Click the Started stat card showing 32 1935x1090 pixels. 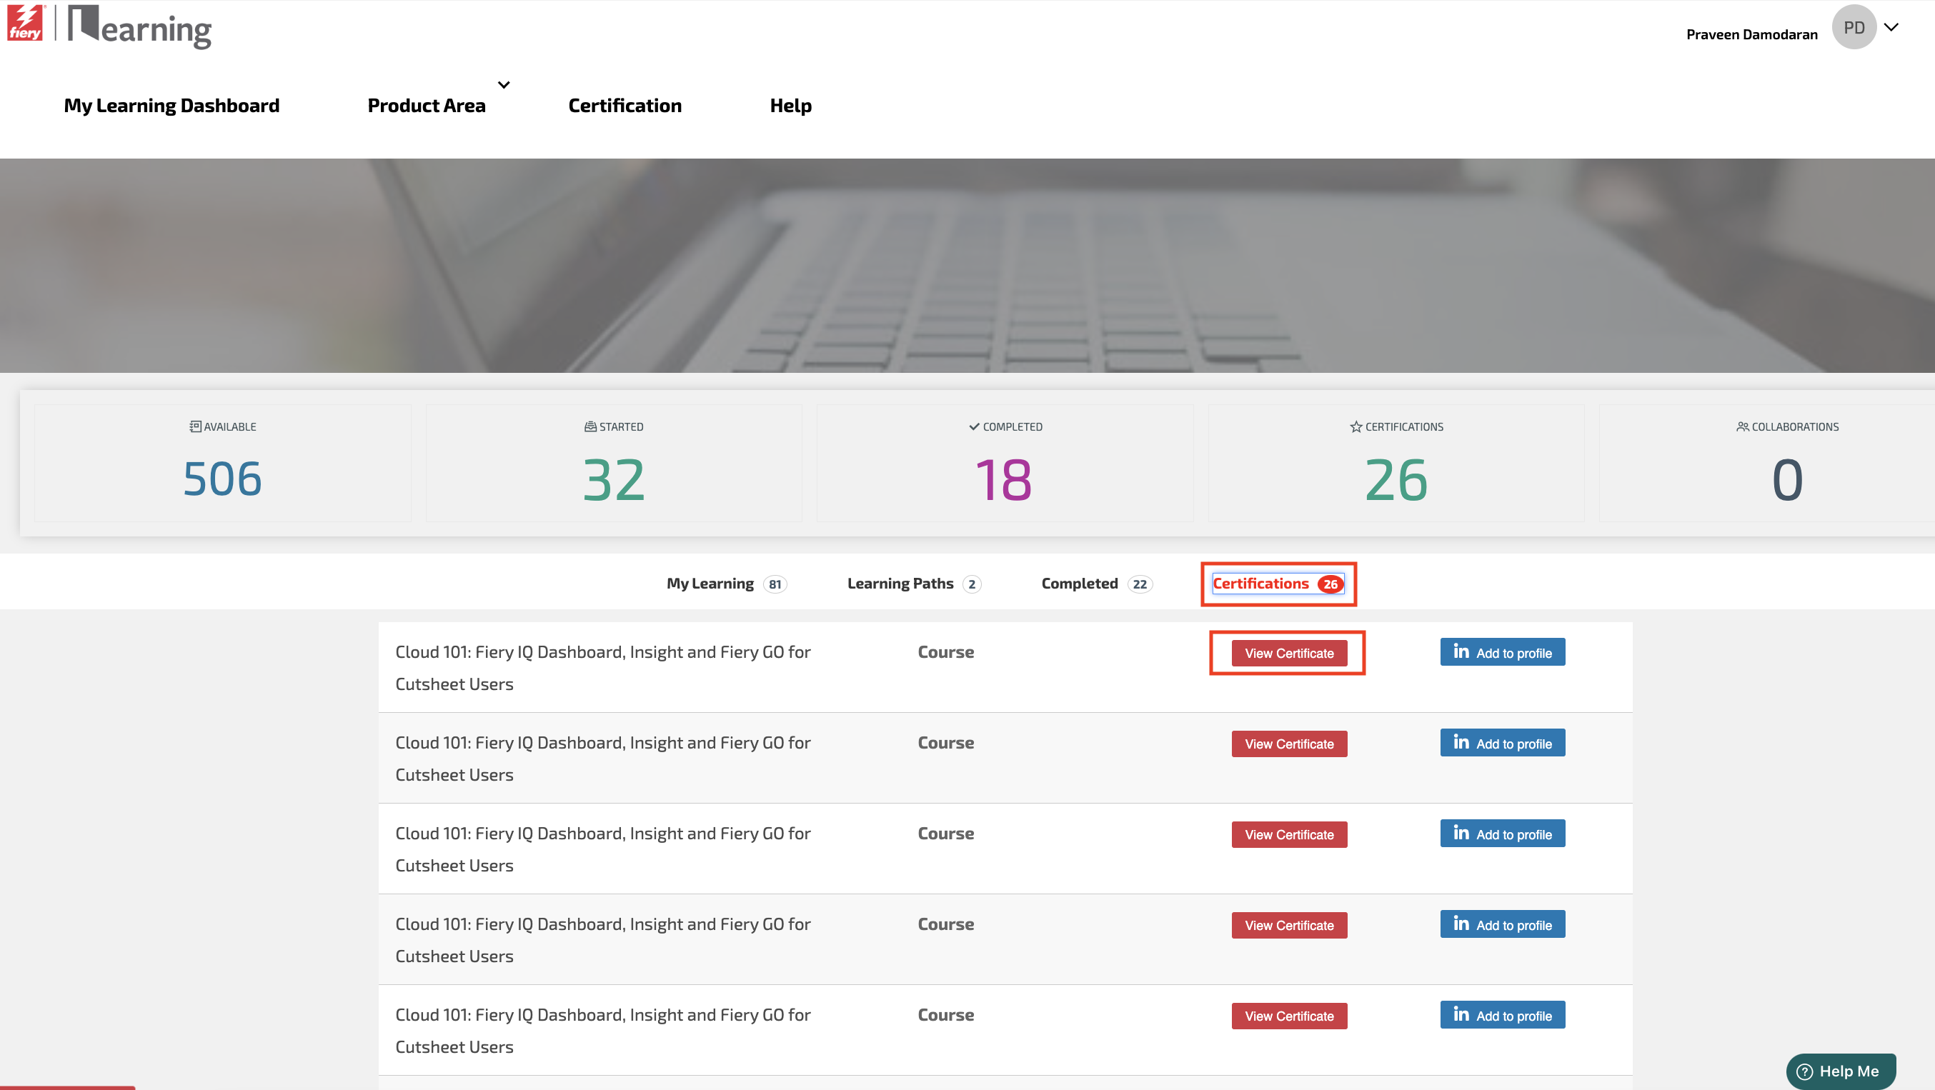tap(614, 463)
